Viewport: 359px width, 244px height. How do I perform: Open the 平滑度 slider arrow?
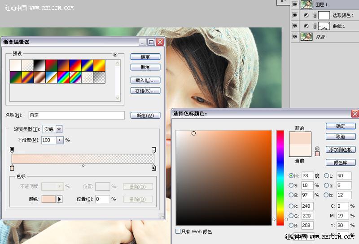click(60, 140)
